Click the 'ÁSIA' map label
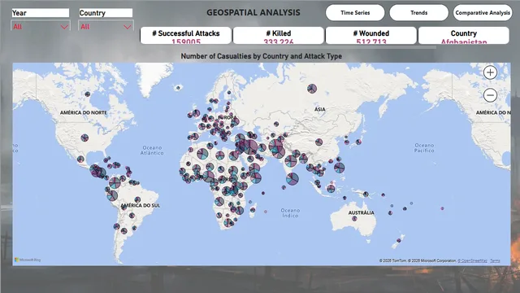Screen dimensions: 520x293 click(319, 109)
